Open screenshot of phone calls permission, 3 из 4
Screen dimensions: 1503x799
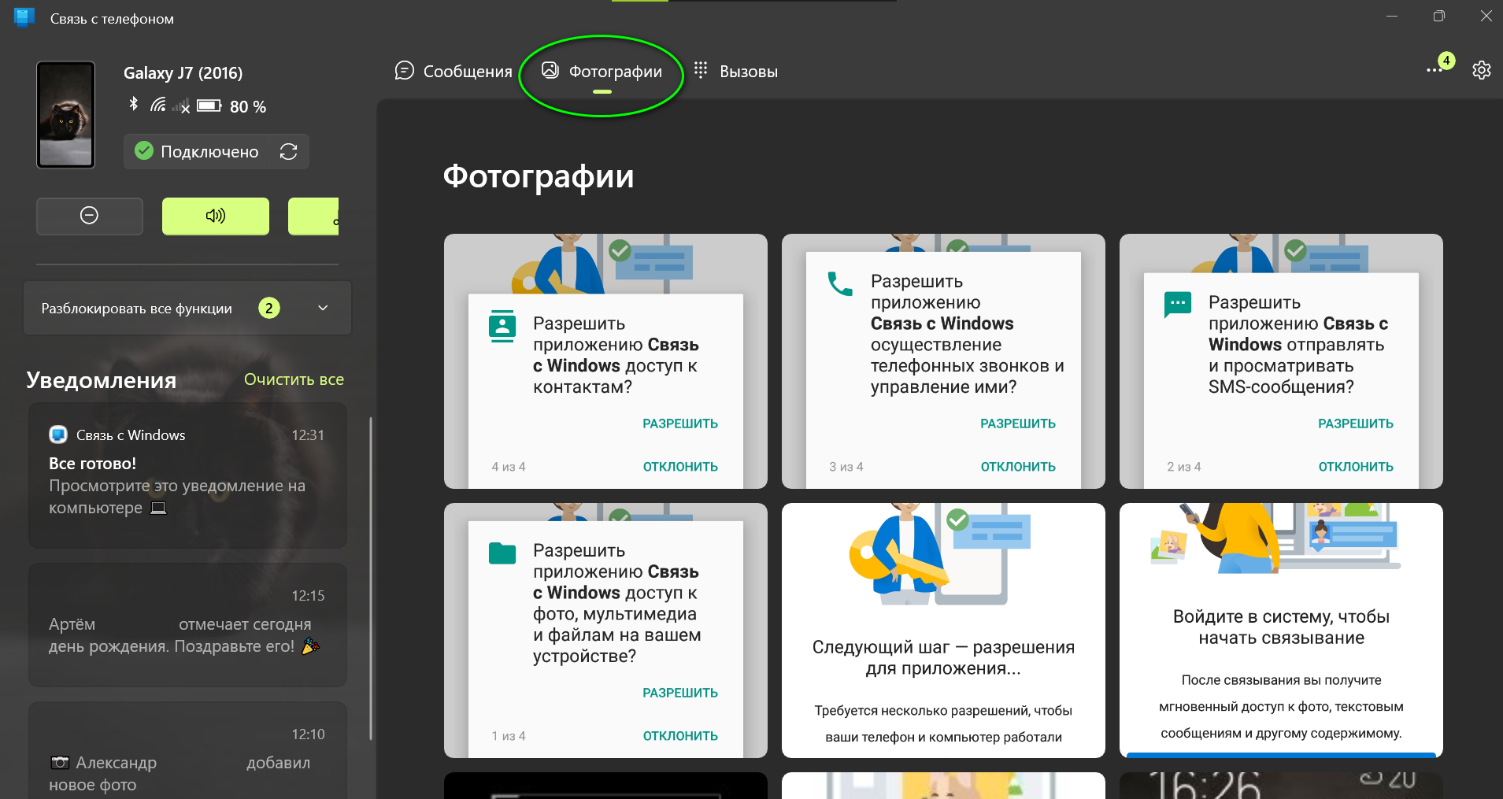click(943, 361)
